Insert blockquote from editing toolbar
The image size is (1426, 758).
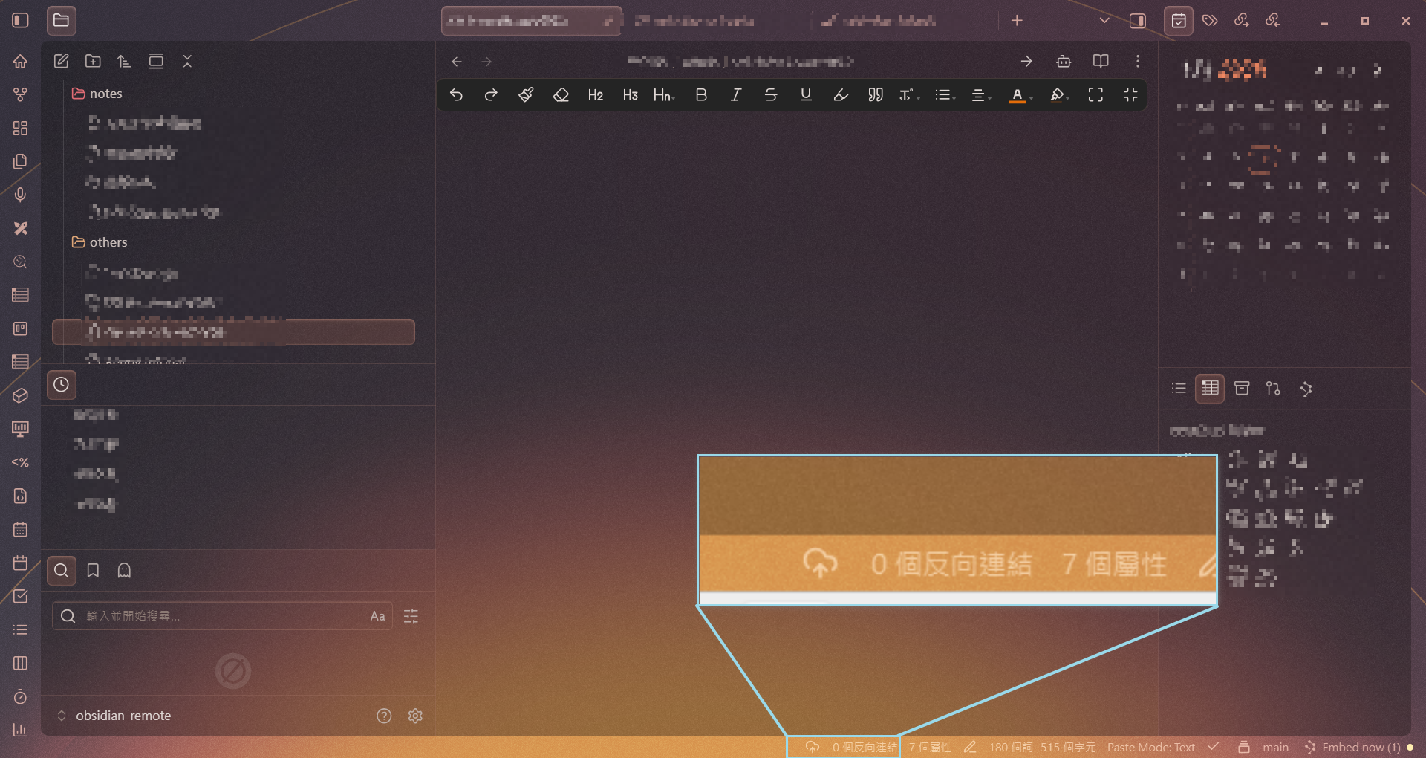pos(876,94)
